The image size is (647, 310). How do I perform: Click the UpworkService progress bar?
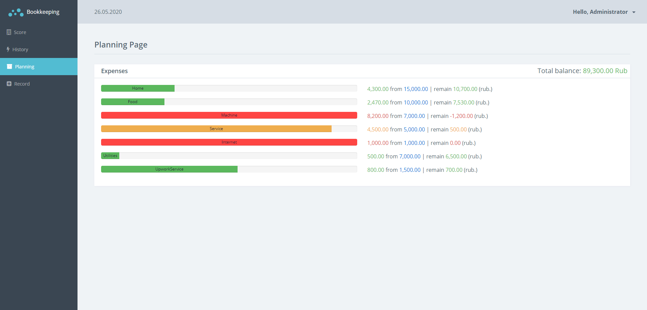coord(169,169)
